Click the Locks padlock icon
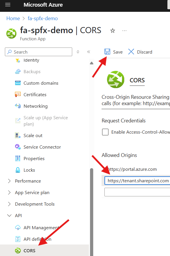This screenshot has height=256, width=170. pyautogui.click(x=18, y=170)
